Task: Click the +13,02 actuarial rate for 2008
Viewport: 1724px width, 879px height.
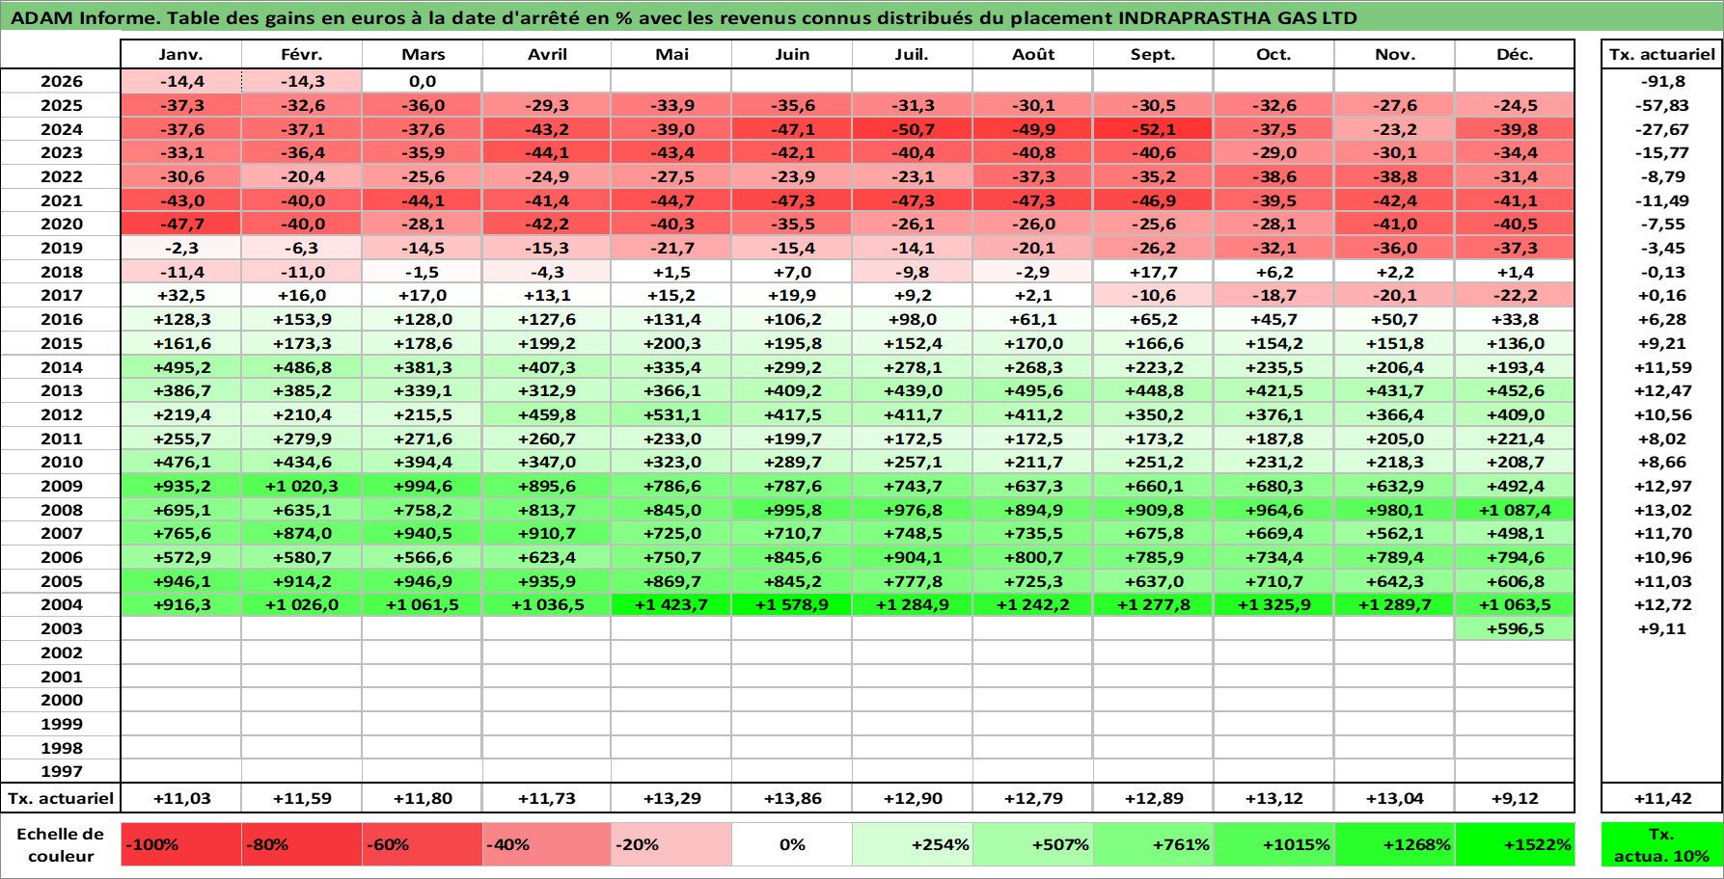Action: 1662,510
